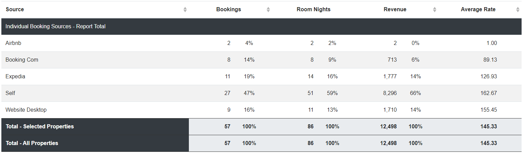Click the Expedia row name
The image size is (525, 159).
coord(15,77)
